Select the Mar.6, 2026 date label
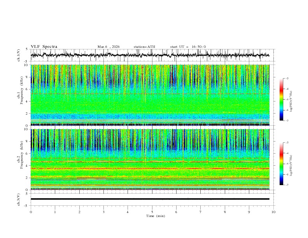Viewport: 308px width, 238px height. coord(108,47)
